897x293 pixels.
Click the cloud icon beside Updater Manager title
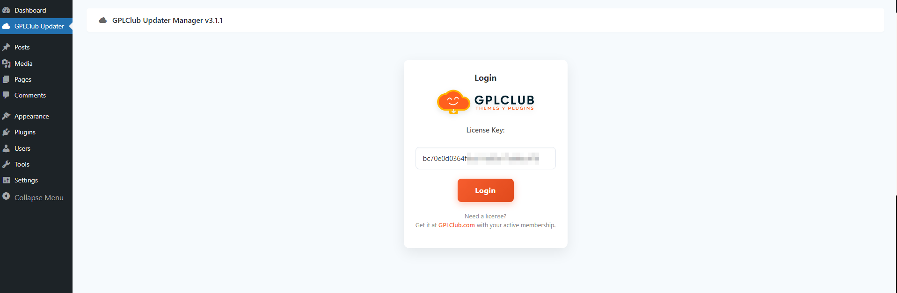[x=102, y=20]
